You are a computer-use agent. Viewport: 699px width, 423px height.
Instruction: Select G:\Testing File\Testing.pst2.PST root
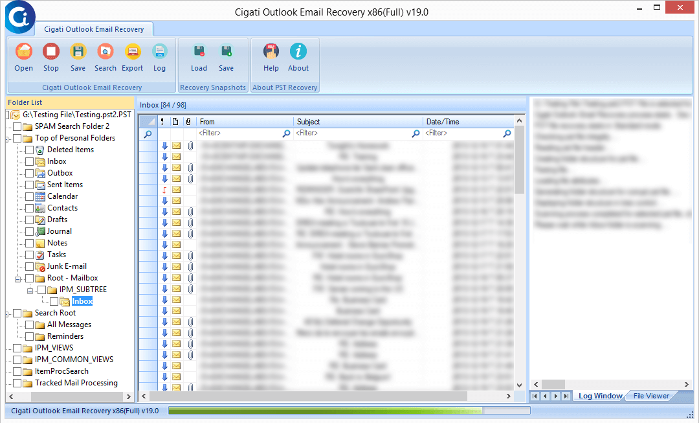[x=76, y=115]
